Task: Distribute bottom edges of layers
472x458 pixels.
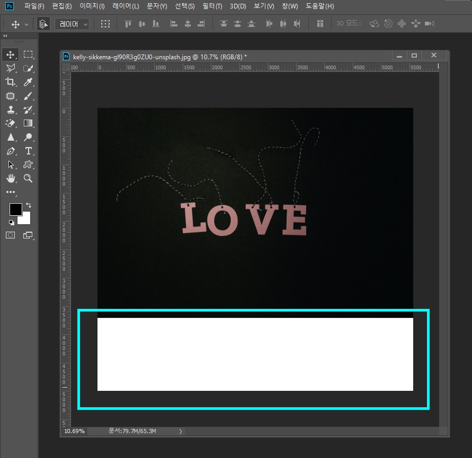Action: 251,24
